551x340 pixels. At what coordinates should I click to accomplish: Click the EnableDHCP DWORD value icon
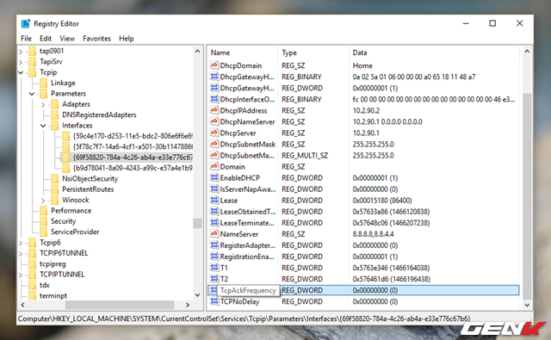click(x=214, y=177)
